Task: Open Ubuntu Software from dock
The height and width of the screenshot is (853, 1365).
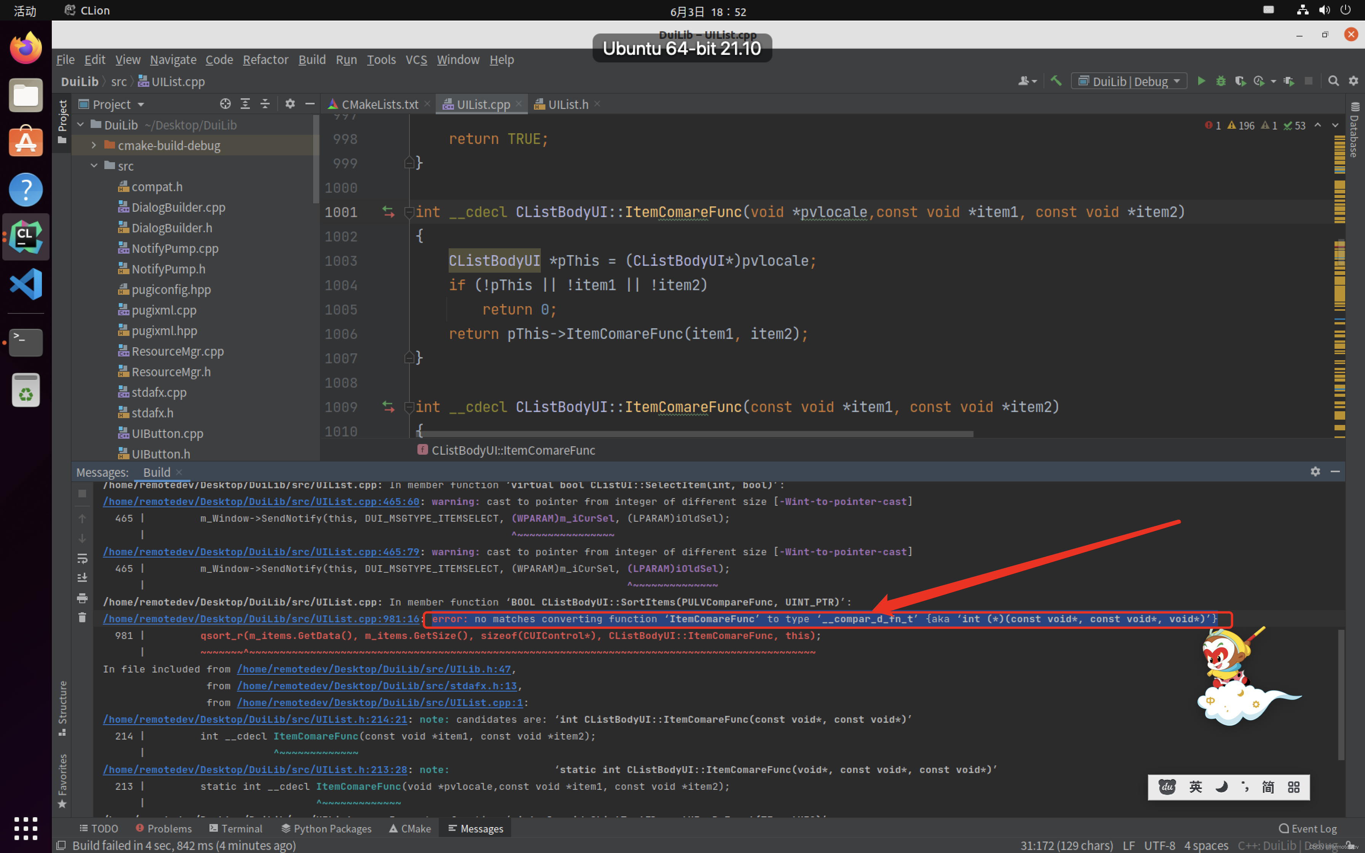Action: click(26, 142)
